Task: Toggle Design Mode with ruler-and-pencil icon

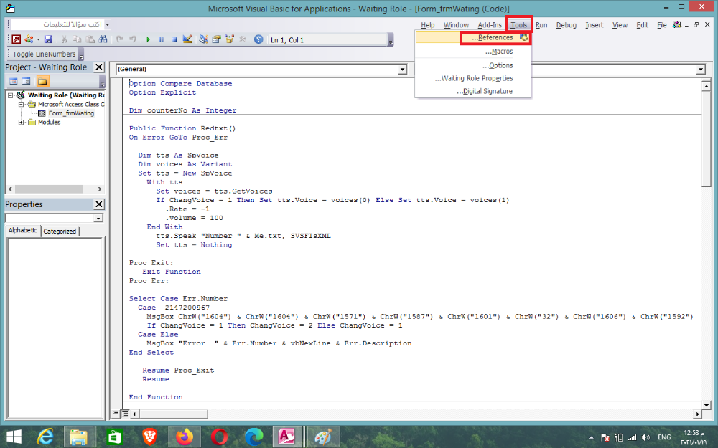Action: click(187, 39)
